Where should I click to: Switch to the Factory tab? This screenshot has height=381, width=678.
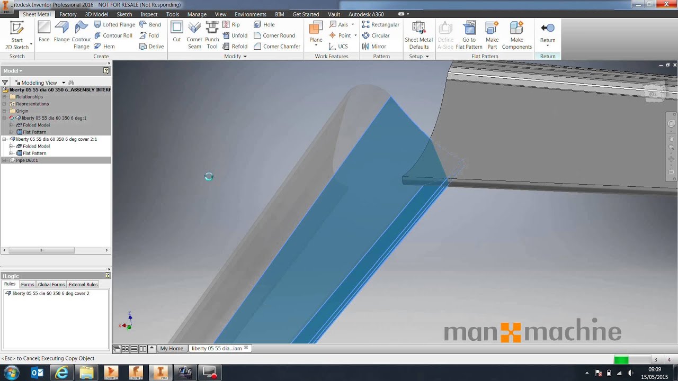[68, 14]
